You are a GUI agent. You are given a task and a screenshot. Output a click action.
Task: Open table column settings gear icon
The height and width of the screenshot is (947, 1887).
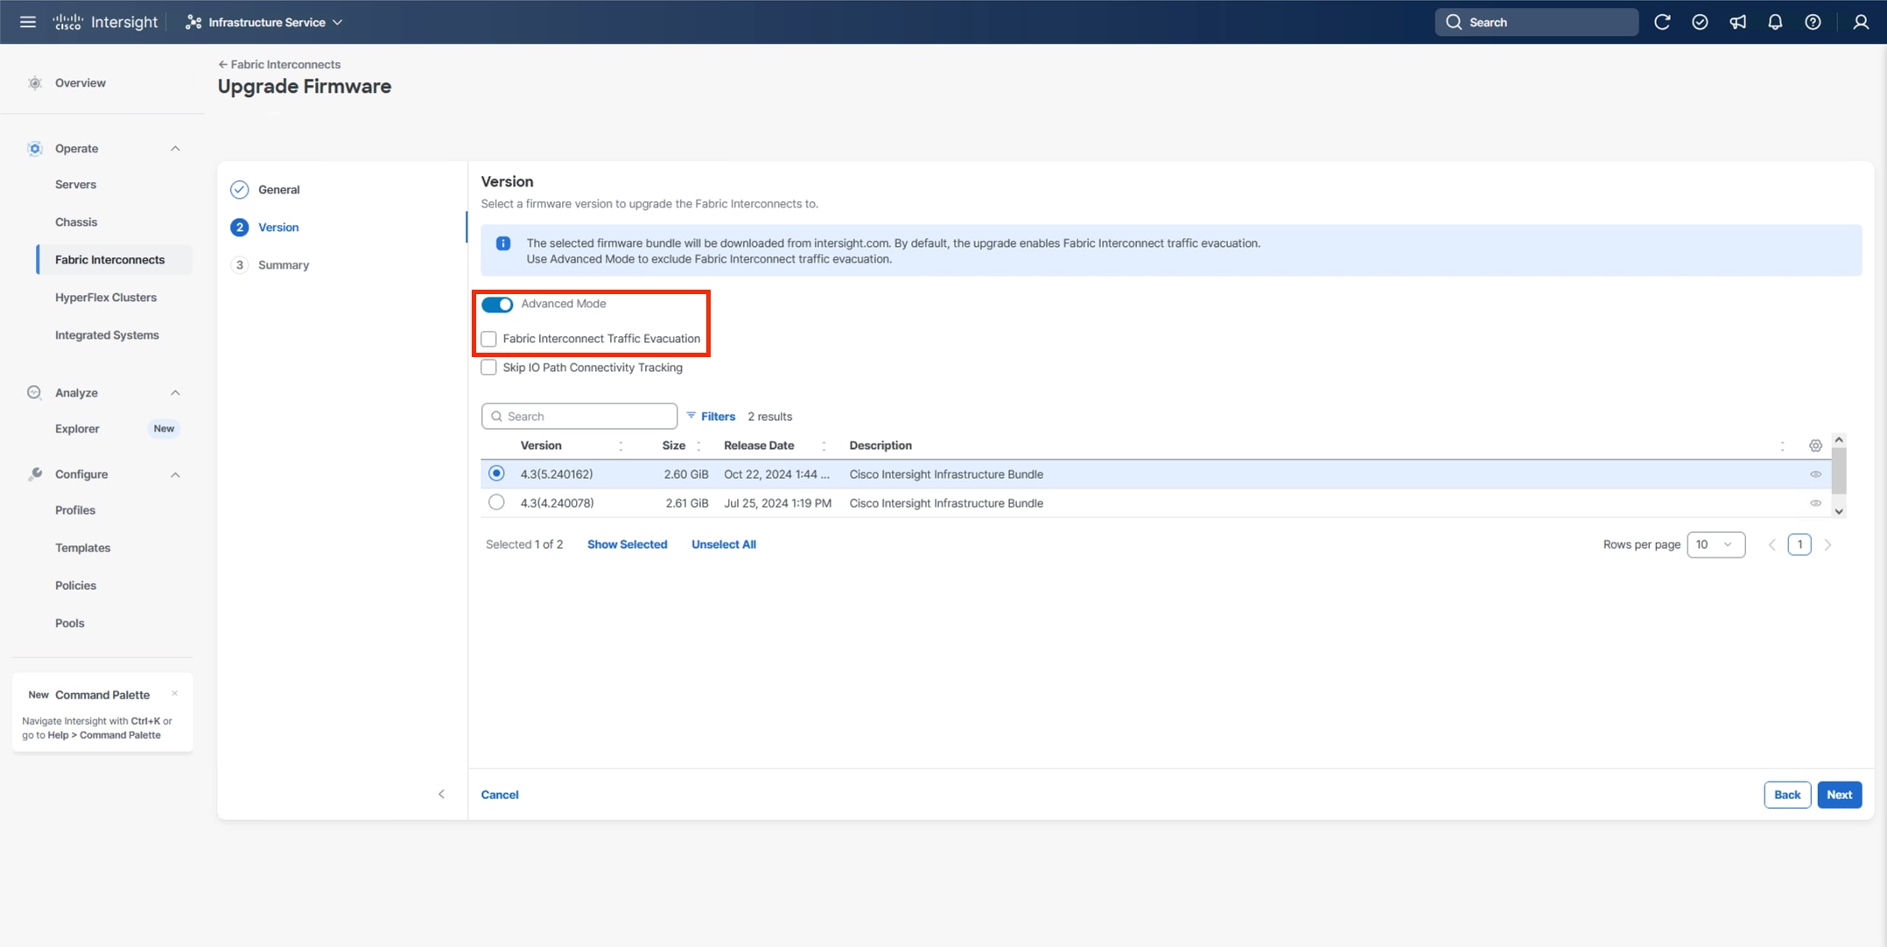point(1815,445)
